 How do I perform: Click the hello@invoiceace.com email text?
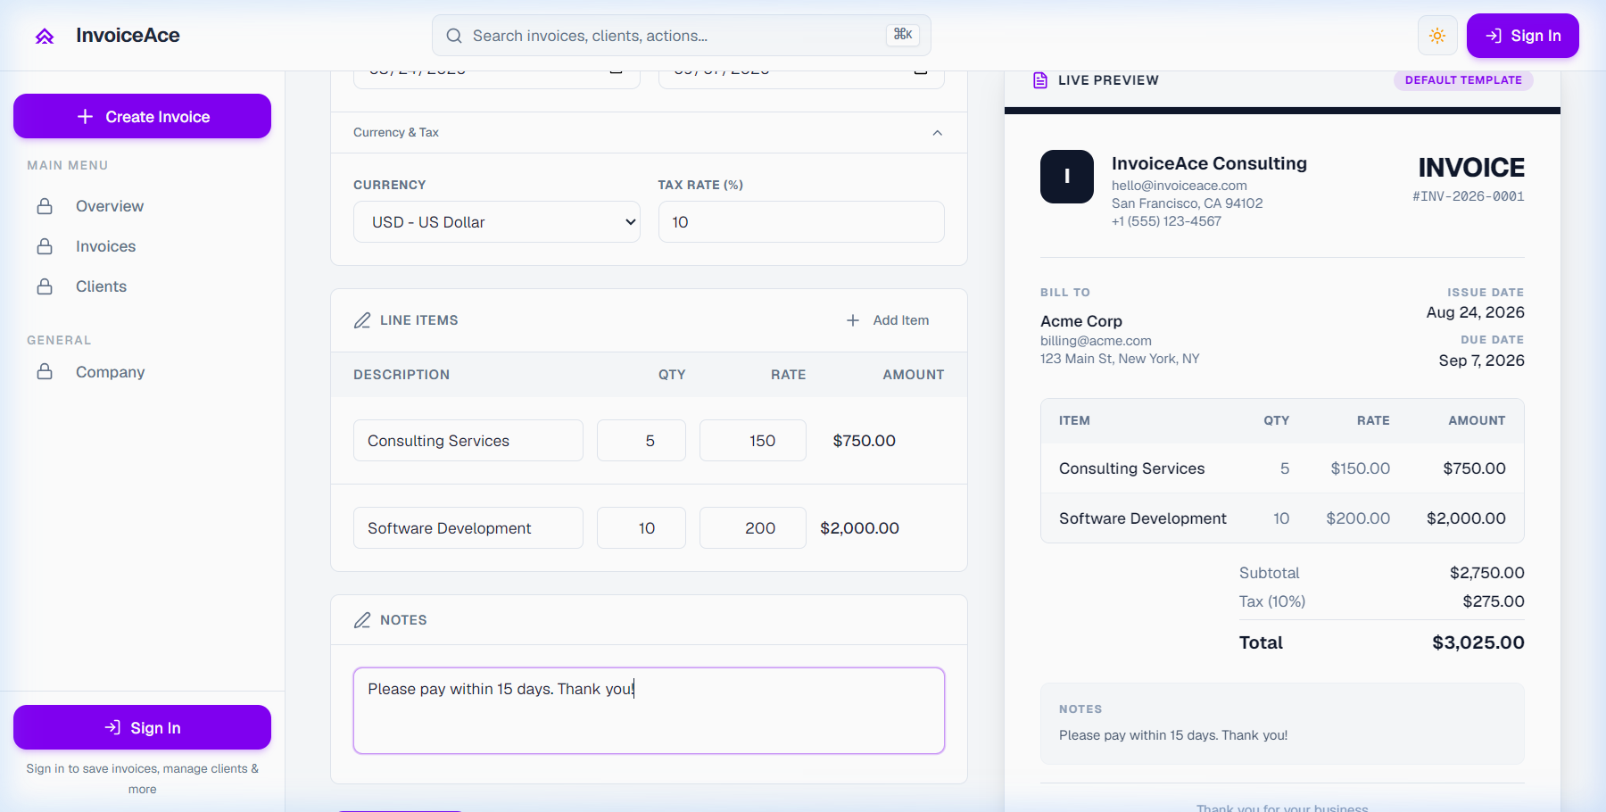pos(1180,186)
